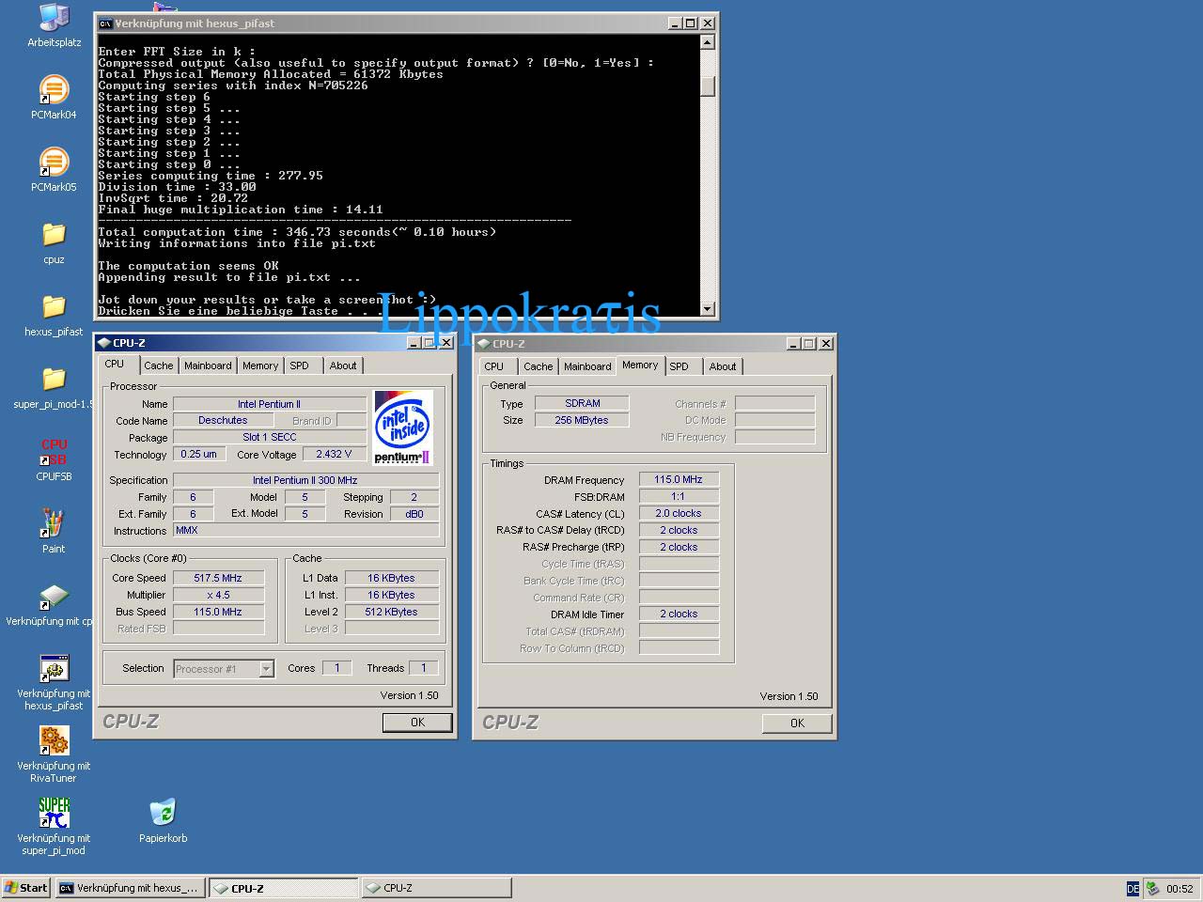
Task: Activate first CPU-Z taskbar button
Action: (x=284, y=888)
